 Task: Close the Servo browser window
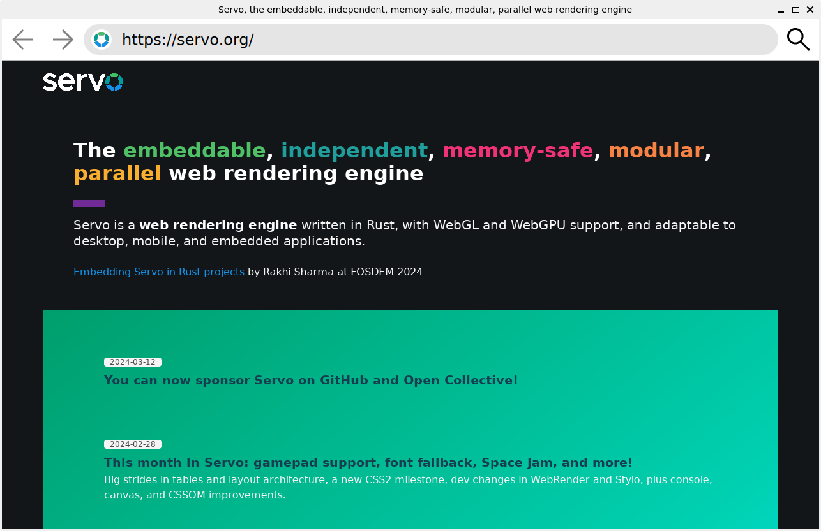[810, 10]
